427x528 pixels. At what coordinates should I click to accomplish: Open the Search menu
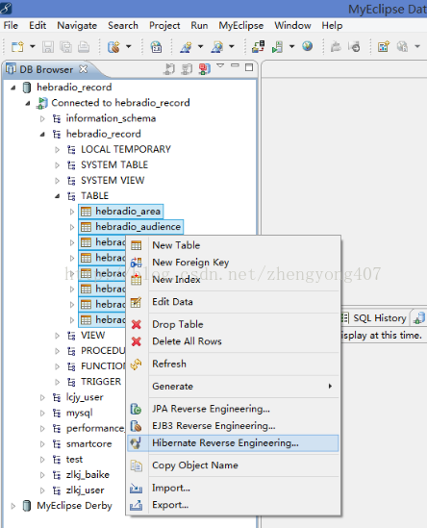[x=123, y=26]
